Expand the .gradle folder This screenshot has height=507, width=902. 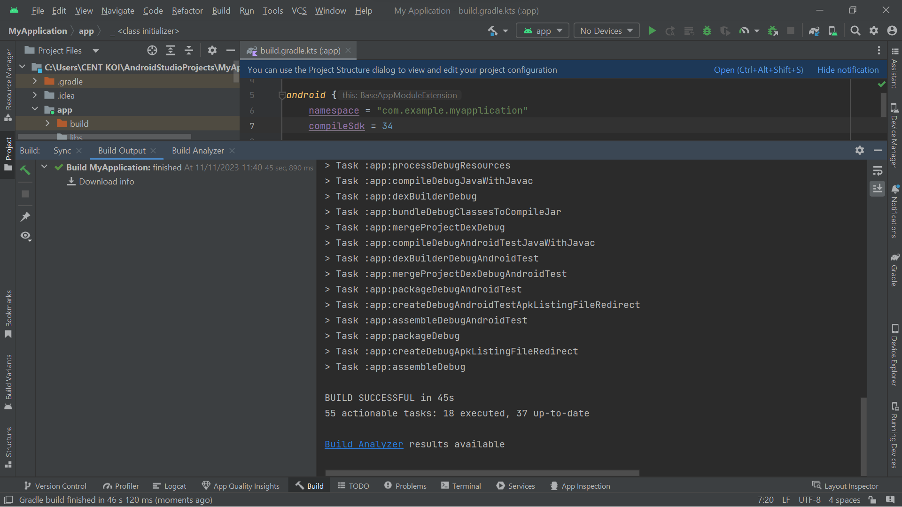coord(35,81)
